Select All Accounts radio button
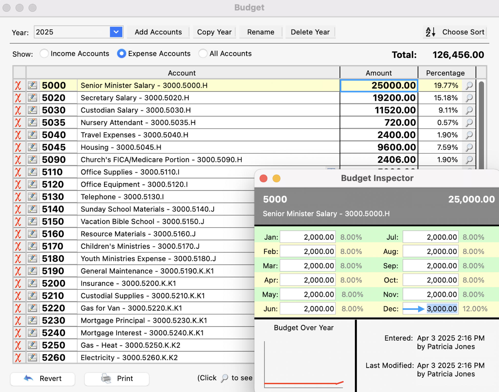The height and width of the screenshot is (392, 499). pyautogui.click(x=203, y=54)
